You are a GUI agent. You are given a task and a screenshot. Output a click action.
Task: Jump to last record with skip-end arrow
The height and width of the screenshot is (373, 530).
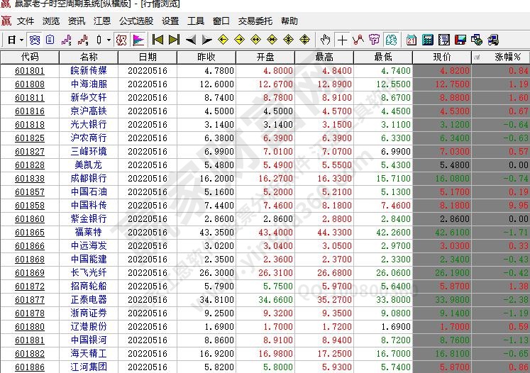coord(175,40)
